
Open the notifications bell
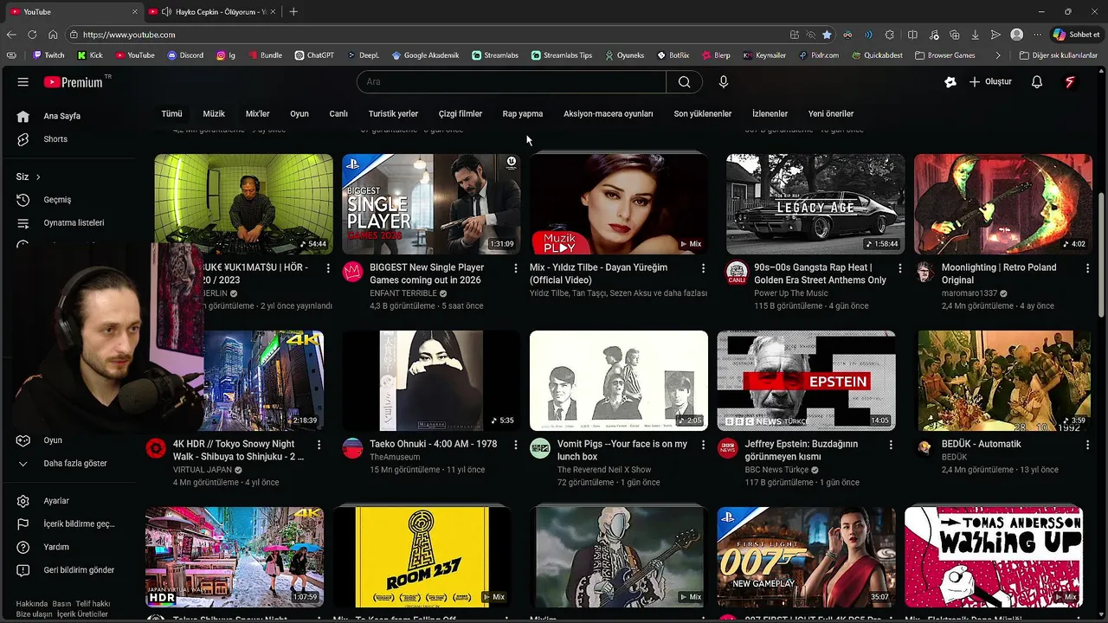[1037, 82]
